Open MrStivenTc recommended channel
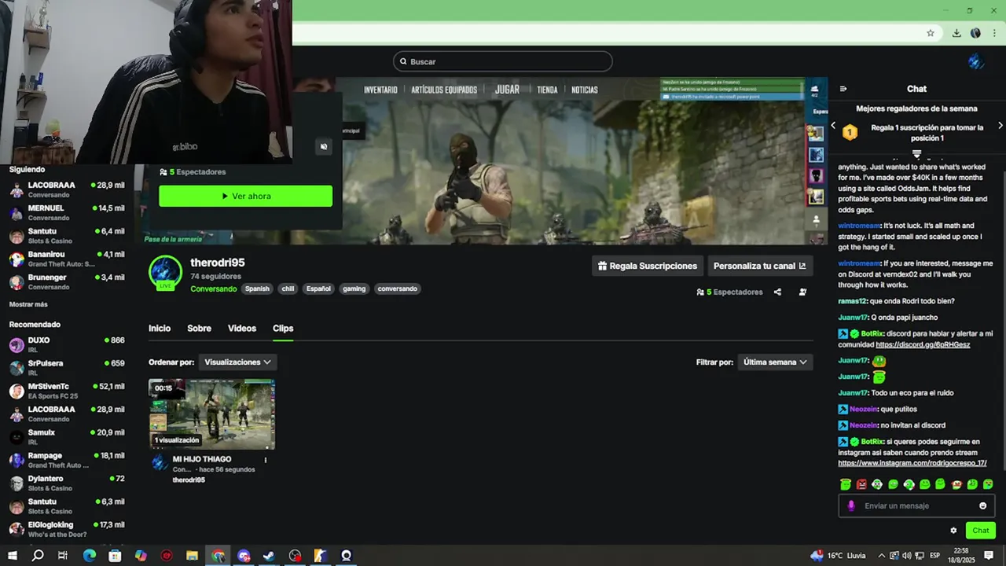 pos(67,391)
